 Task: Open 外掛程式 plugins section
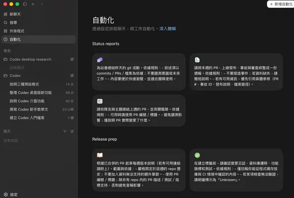point(38,31)
